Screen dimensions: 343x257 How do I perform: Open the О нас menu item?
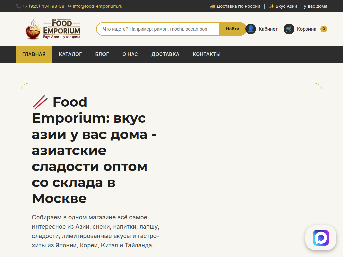pyautogui.click(x=130, y=54)
